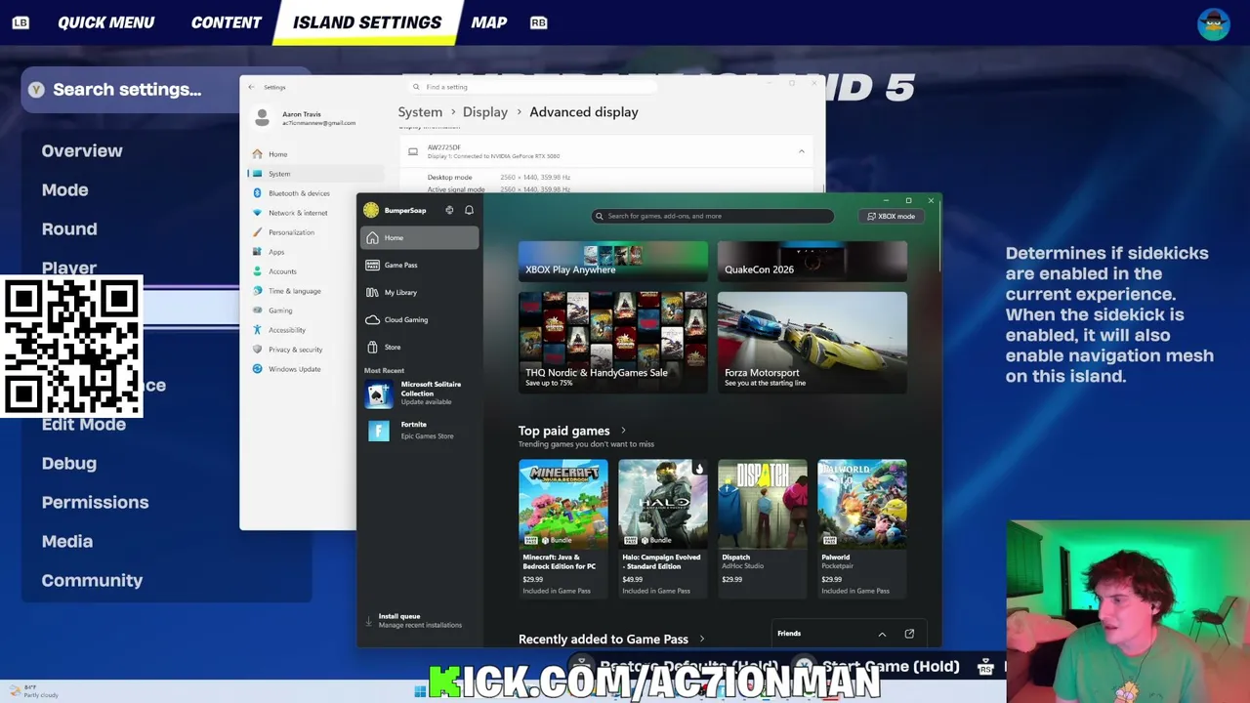Open the Dispatch game card
This screenshot has height=703, width=1250.
(x=763, y=527)
